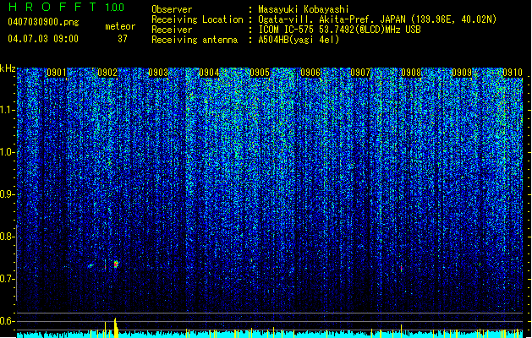Click the Receiving antenna field label
This screenshot has height=338, width=532.
coord(195,40)
